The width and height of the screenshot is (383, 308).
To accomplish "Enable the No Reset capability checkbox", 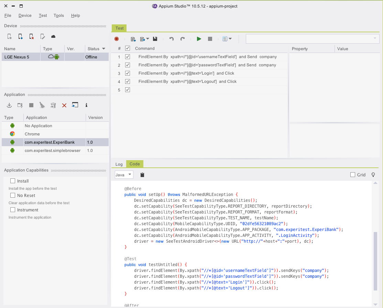I will coord(13,195).
